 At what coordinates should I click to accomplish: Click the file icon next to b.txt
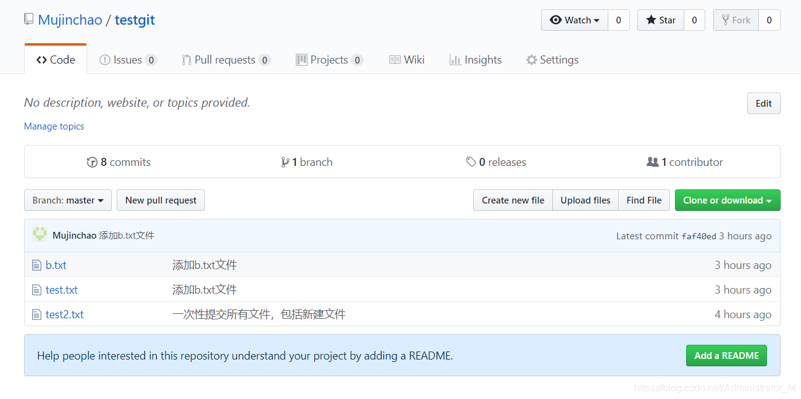(x=36, y=265)
